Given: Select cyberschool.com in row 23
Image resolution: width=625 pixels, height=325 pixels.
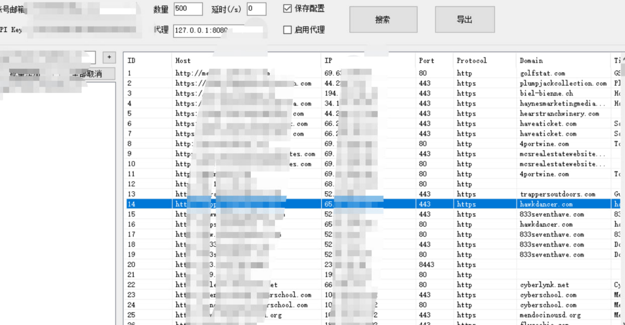Looking at the screenshot, I should (548, 295).
